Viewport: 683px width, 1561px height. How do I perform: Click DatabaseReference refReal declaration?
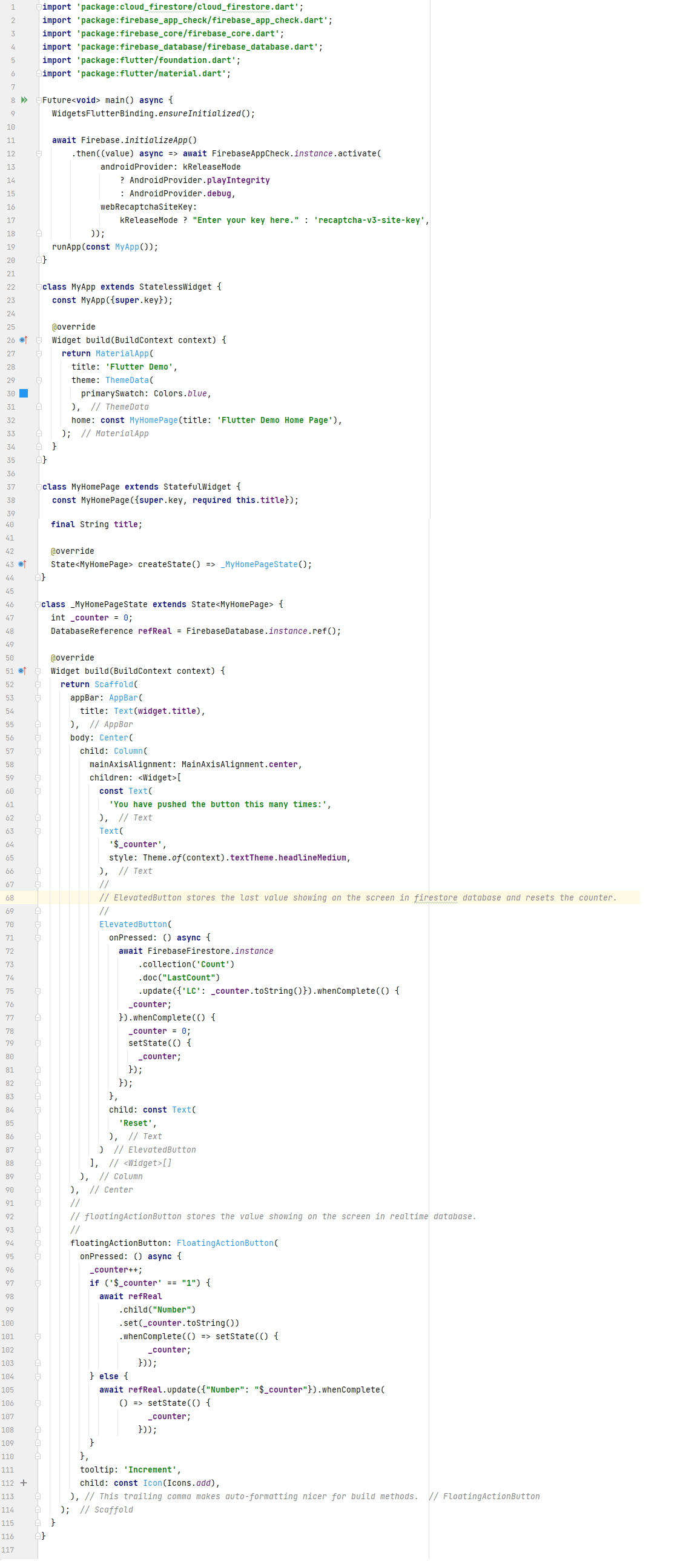[196, 631]
